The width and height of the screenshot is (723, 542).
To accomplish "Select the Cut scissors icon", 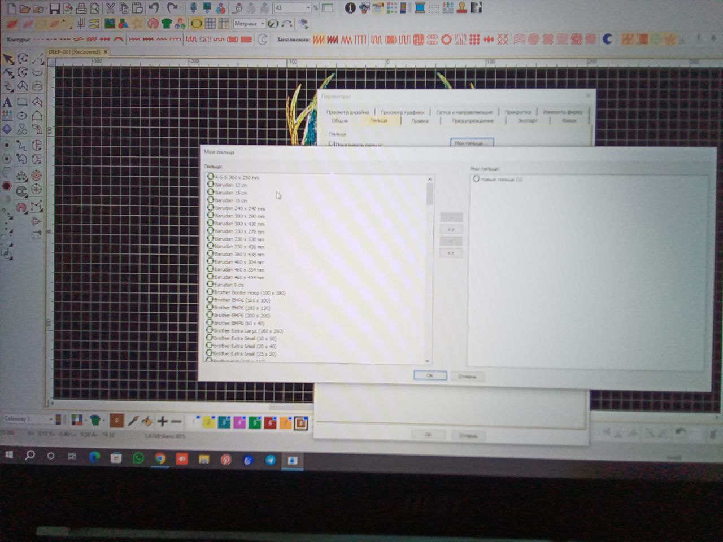I will (x=110, y=8).
